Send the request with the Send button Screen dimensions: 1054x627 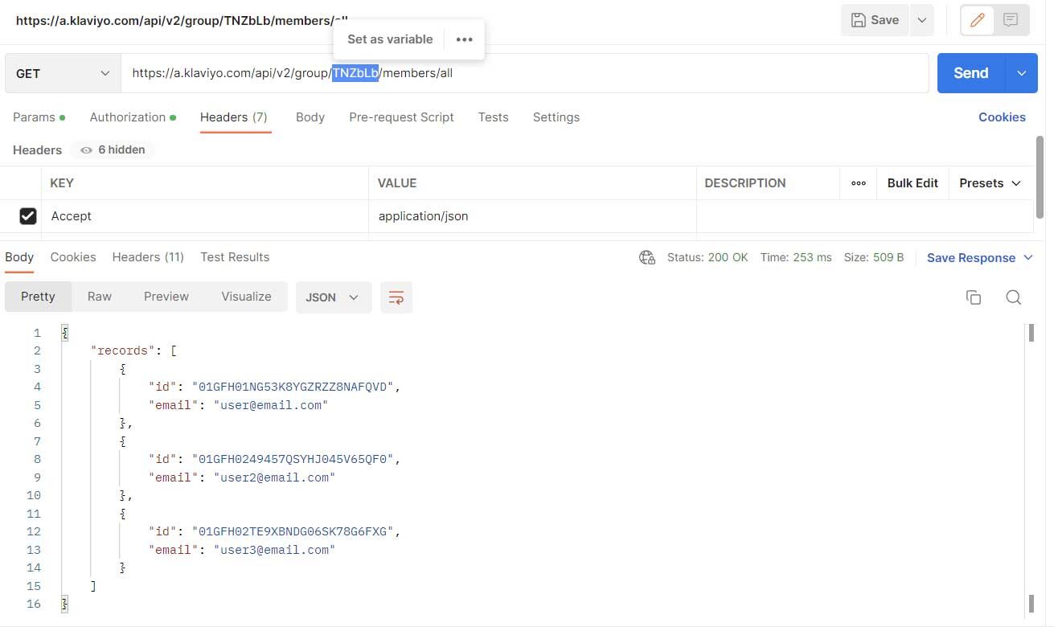pyautogui.click(x=970, y=73)
